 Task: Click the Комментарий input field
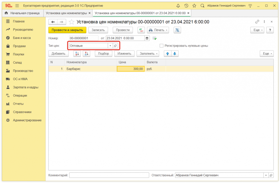[x=109, y=175]
